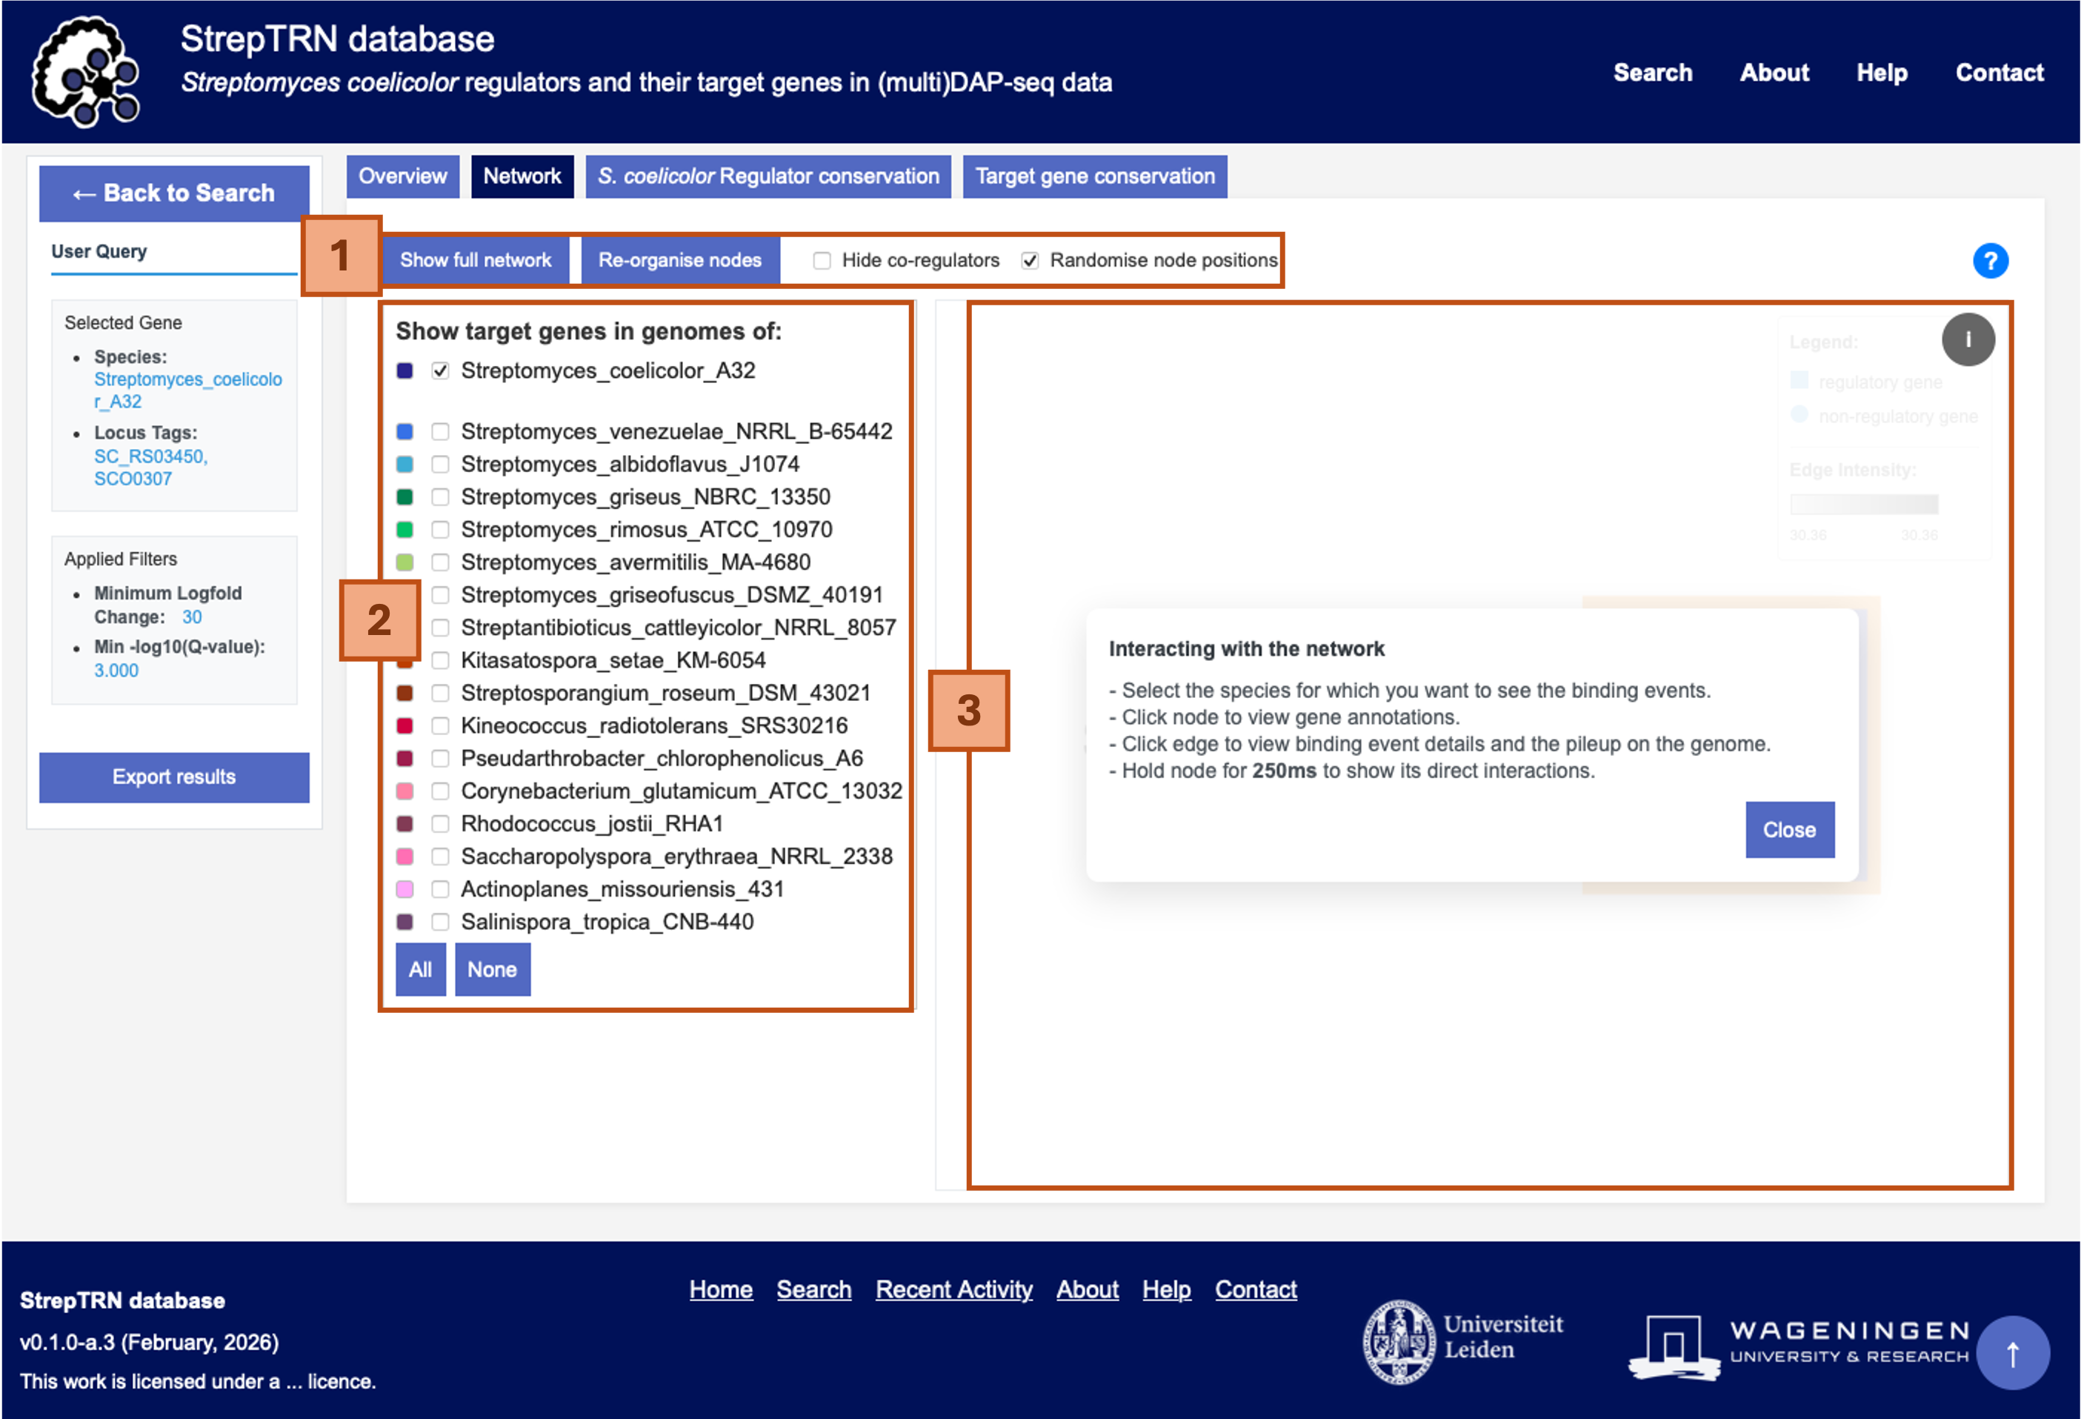
Task: Tick the Streptomyces_coelicolor_A32 checkbox
Action: tap(439, 371)
